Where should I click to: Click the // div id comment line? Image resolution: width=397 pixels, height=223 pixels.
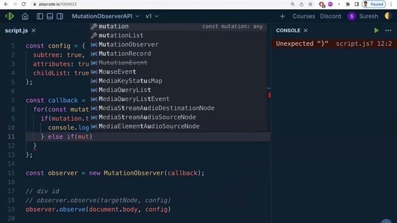click(x=43, y=191)
